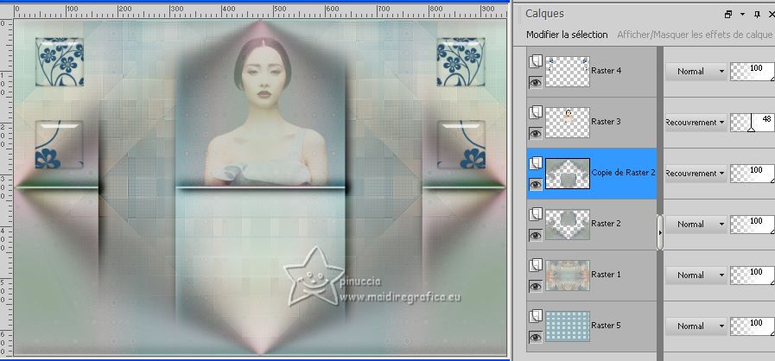The image size is (775, 361).
Task: Adjust opacity slider of Copie de Raster 2
Action: coord(753,174)
